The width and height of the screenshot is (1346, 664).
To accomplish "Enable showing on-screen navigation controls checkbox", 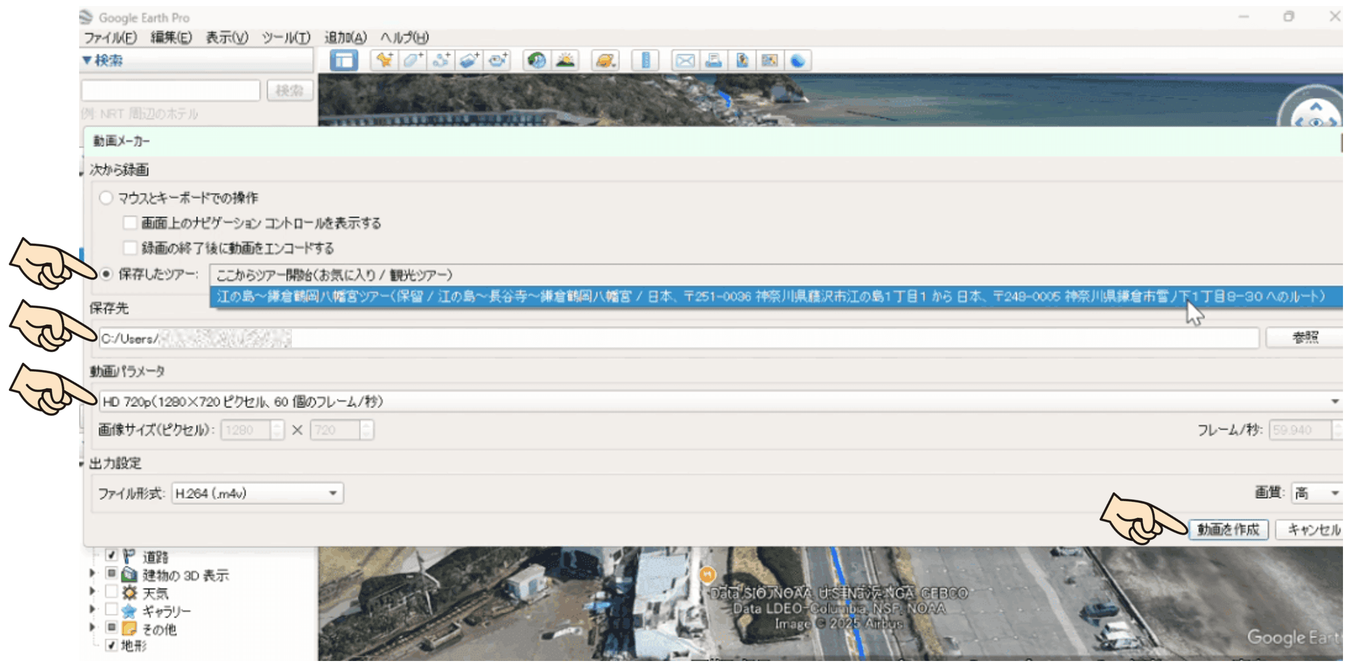I will click(130, 223).
